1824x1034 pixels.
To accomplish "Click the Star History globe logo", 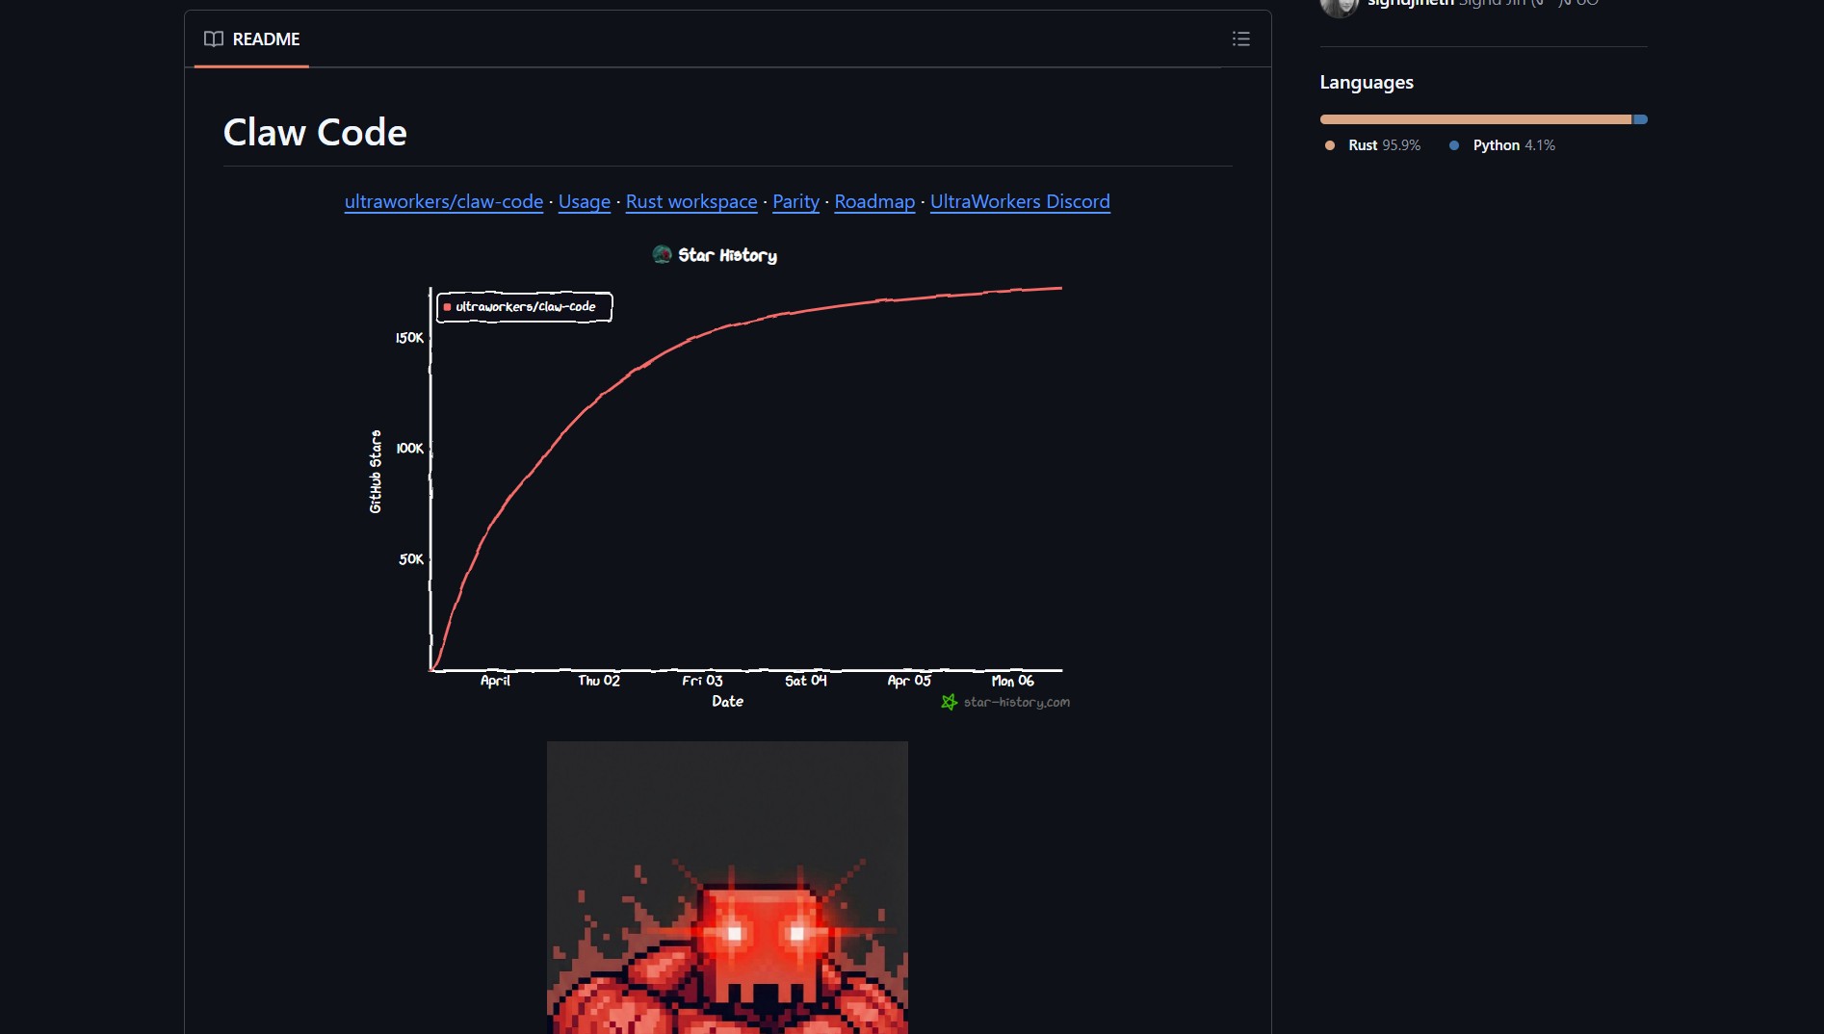I will [x=662, y=254].
